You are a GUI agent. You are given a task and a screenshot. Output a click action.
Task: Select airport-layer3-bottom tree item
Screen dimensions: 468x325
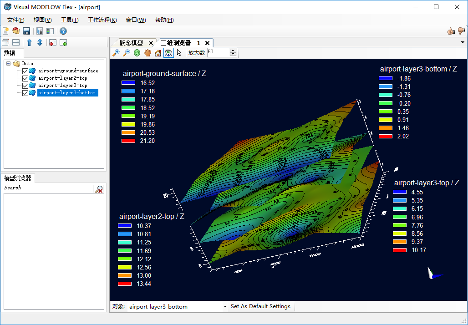67,93
